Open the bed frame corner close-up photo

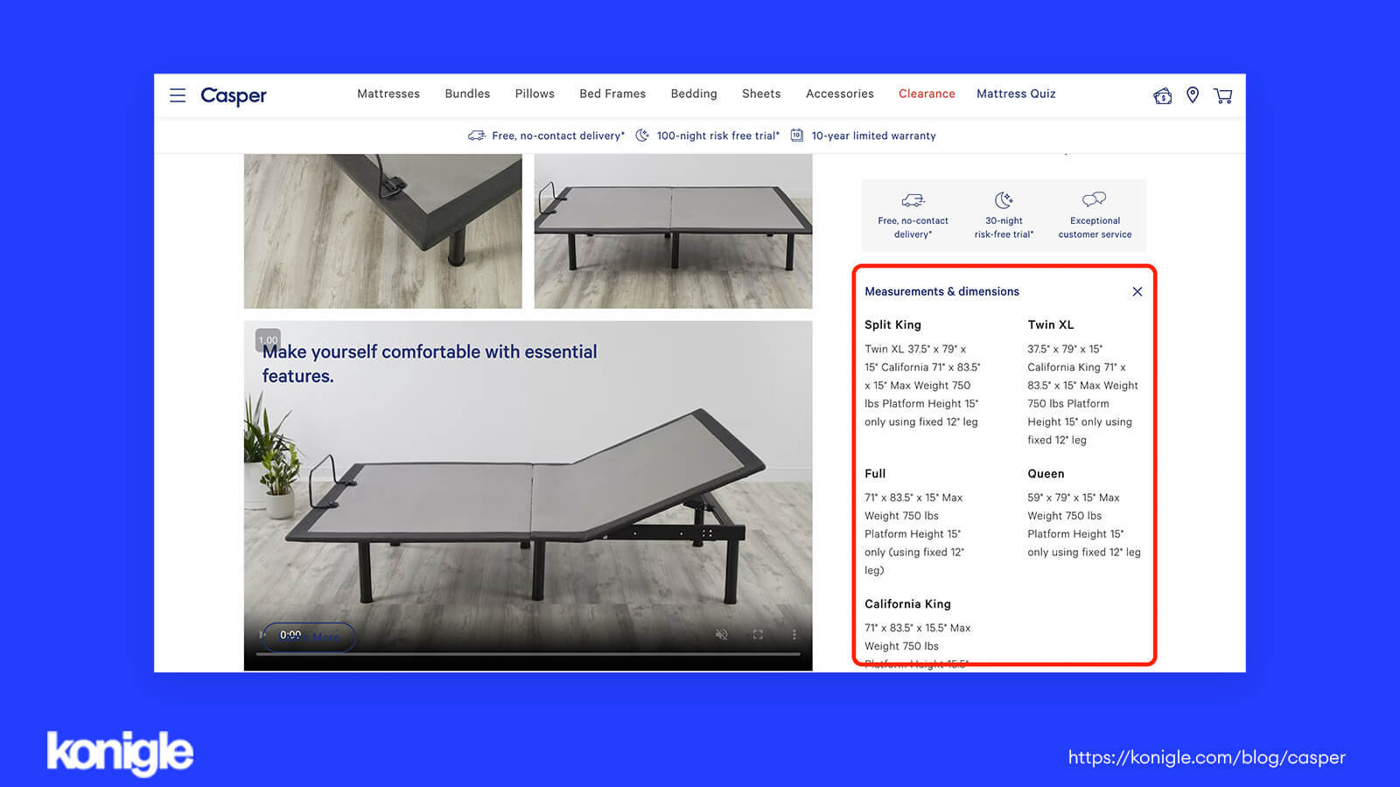(x=382, y=231)
